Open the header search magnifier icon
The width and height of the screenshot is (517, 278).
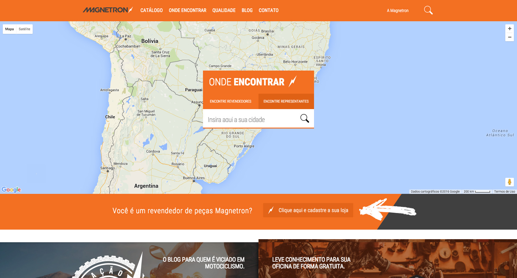tap(428, 10)
